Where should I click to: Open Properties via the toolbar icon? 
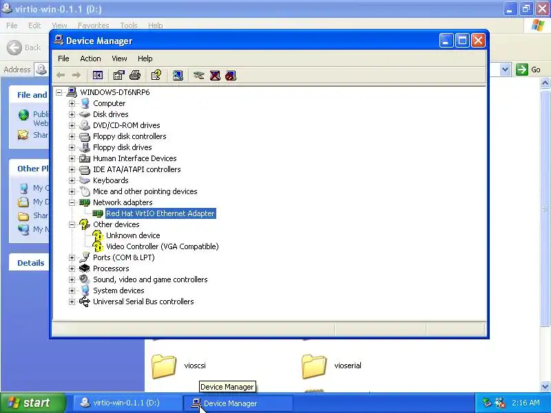click(x=118, y=75)
